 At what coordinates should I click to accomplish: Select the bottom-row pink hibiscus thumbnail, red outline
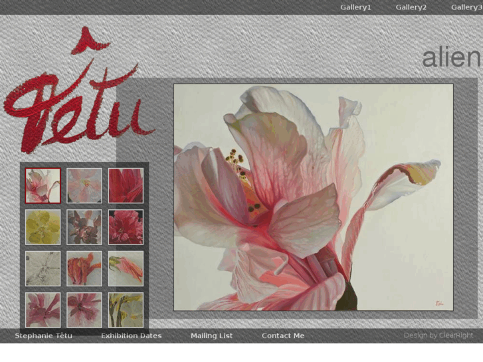43,310
